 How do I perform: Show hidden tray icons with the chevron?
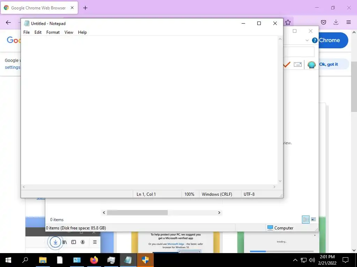pos(295,260)
